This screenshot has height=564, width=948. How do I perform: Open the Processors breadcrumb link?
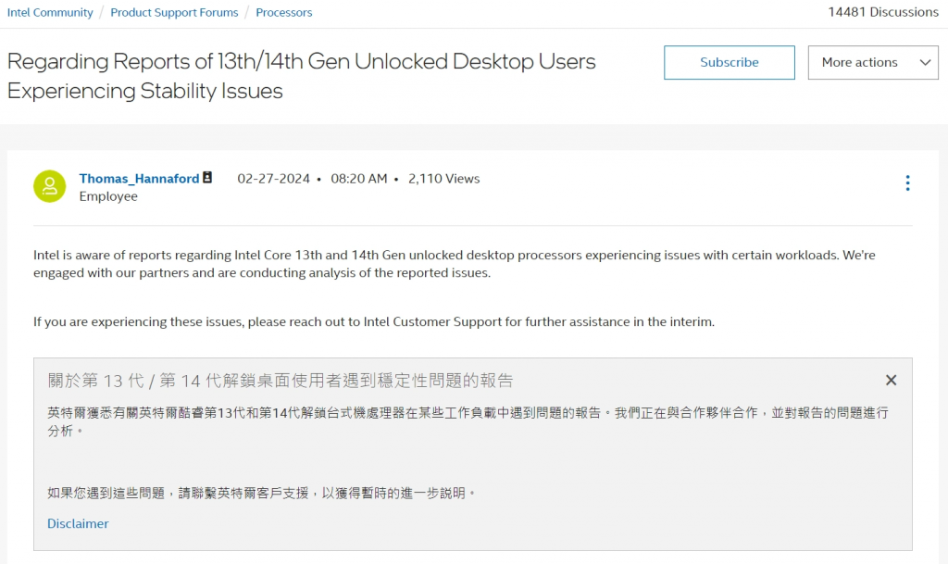point(283,12)
